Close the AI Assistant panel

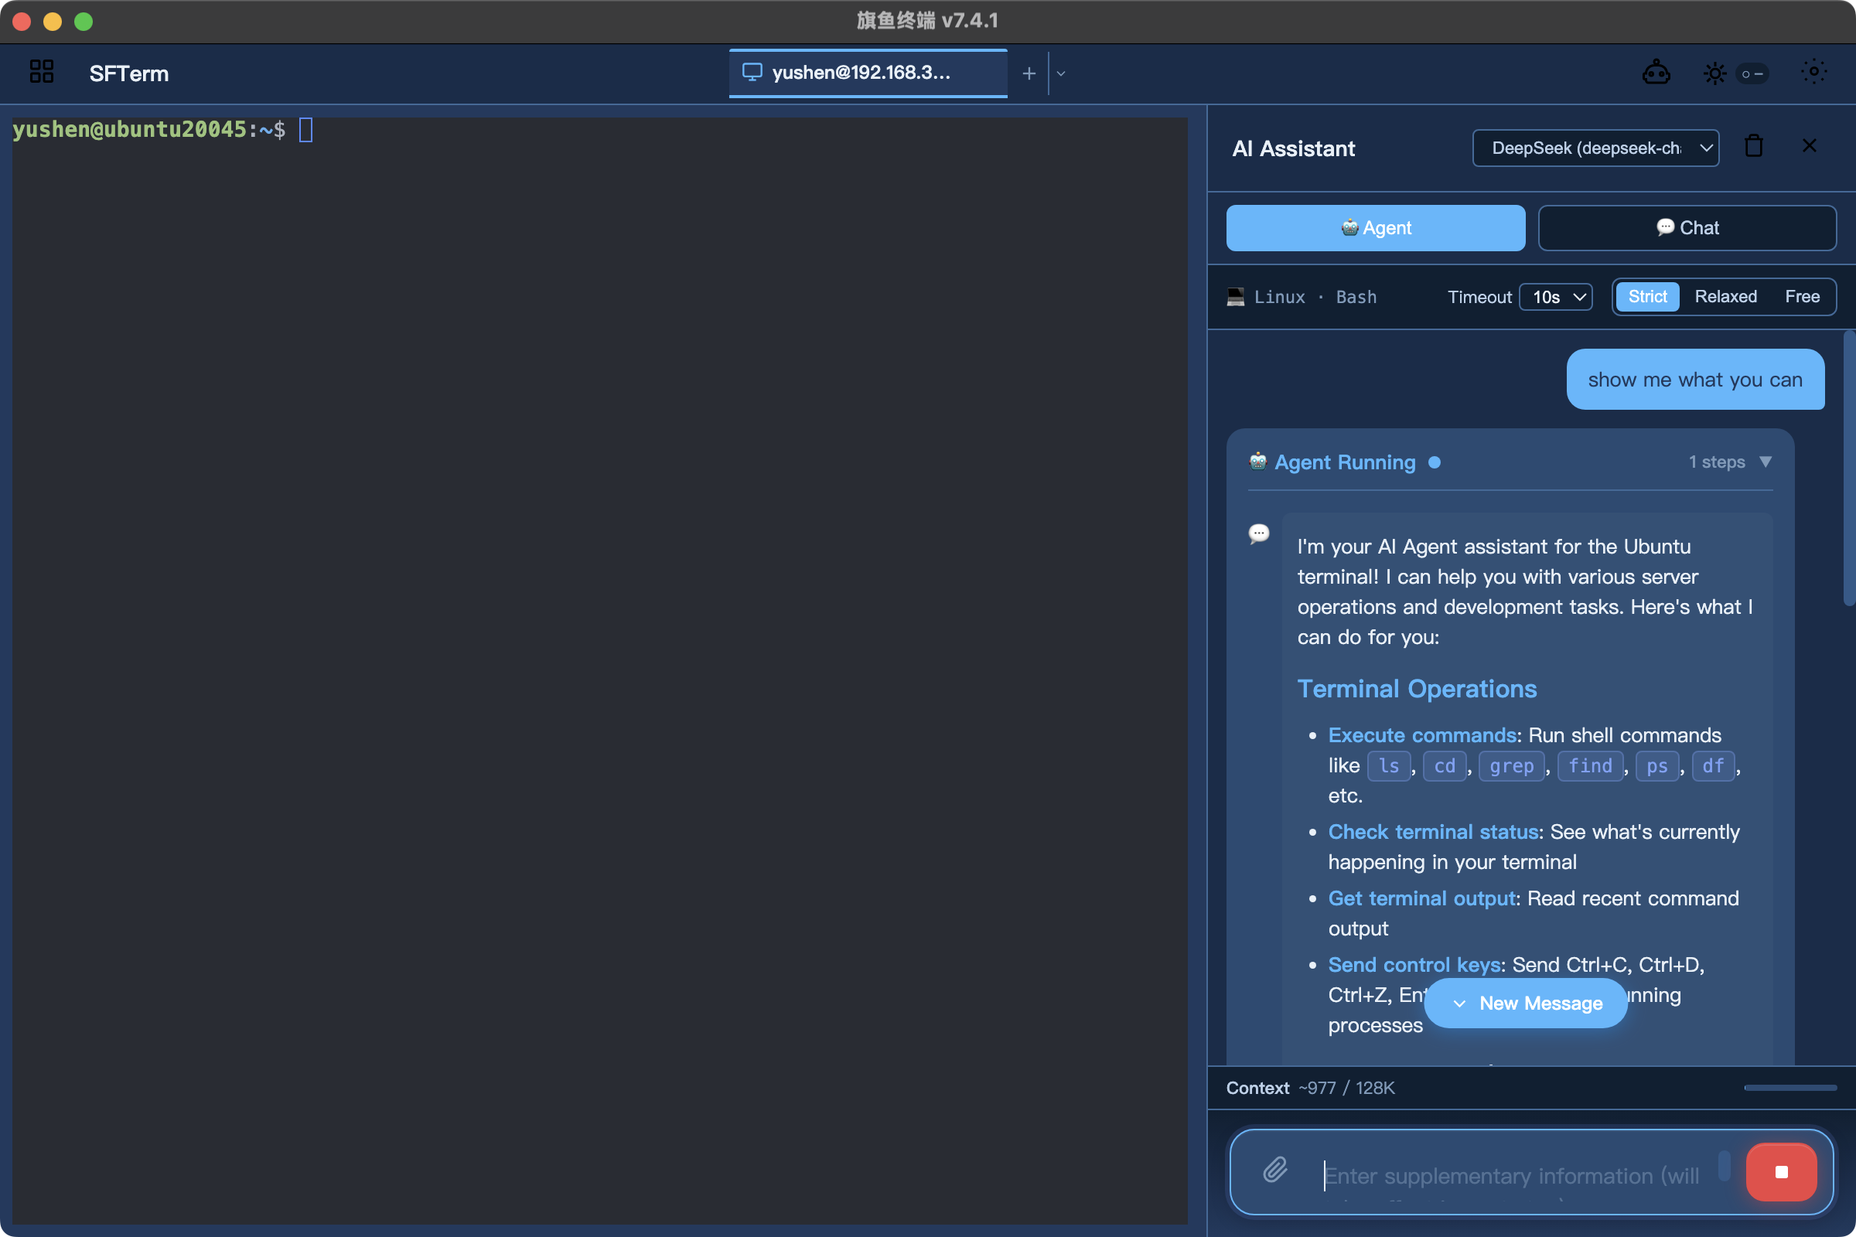[1809, 146]
